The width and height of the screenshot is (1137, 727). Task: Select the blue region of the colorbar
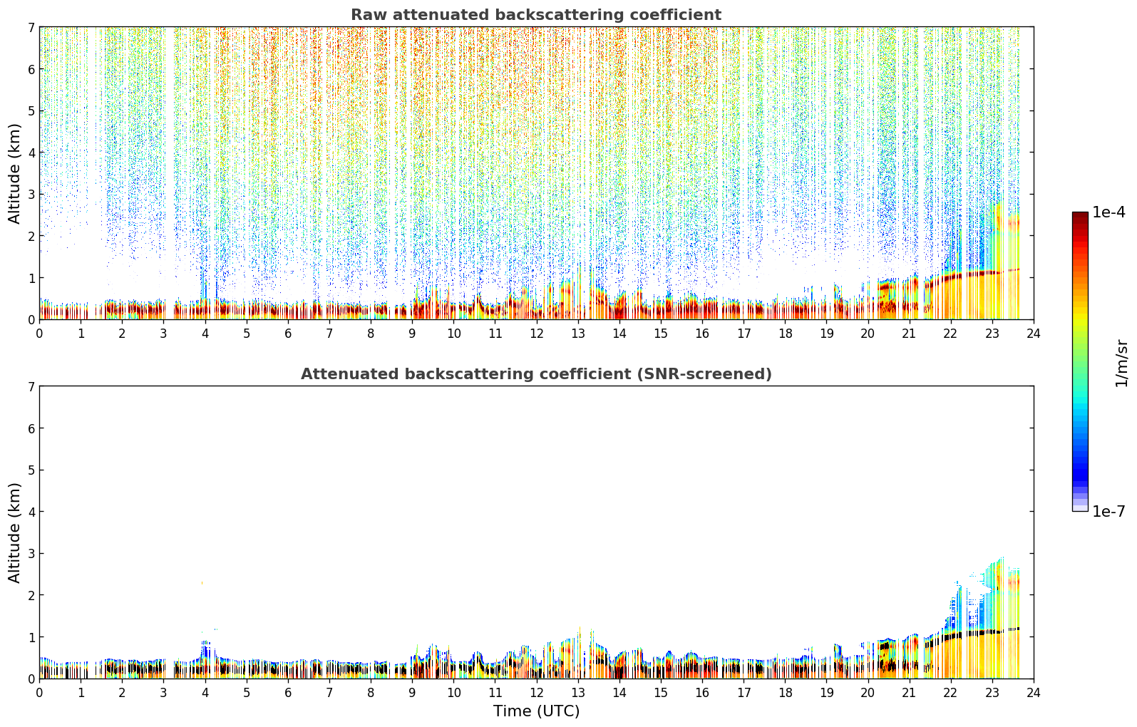coord(1080,456)
